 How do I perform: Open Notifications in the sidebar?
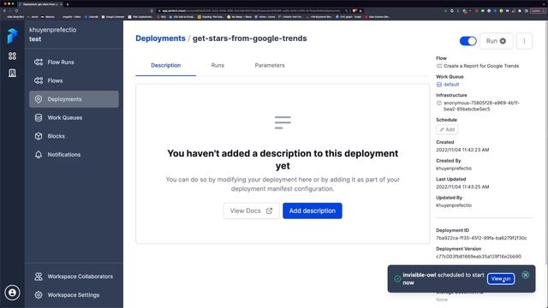(x=74, y=154)
